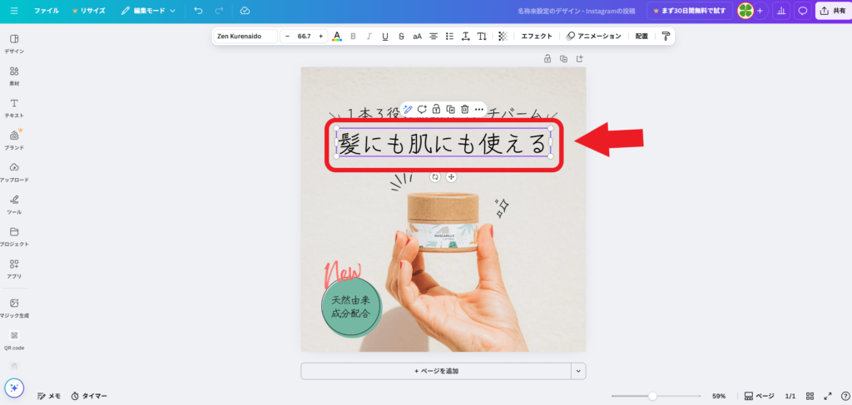Open the QR code app in sidebar

pyautogui.click(x=14, y=338)
